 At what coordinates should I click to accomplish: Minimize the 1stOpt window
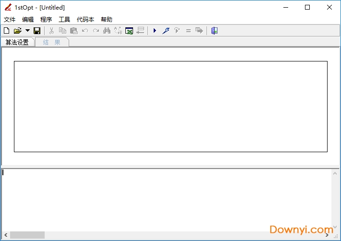click(286, 7)
